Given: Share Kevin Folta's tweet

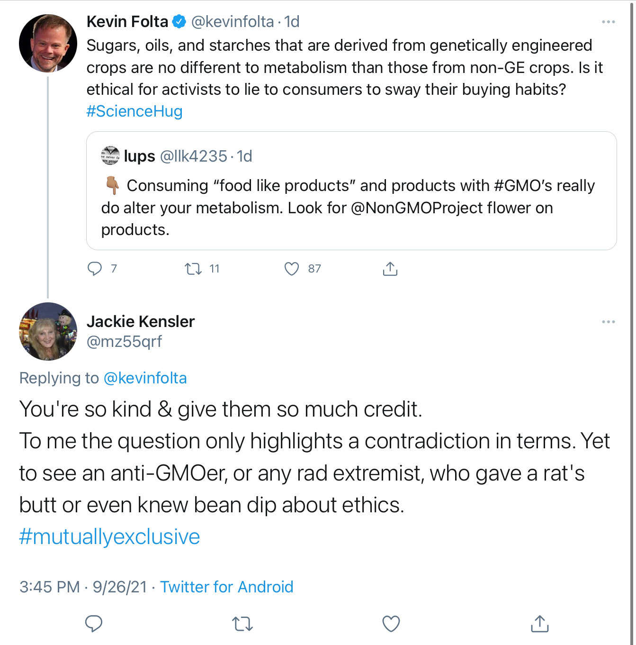Looking at the screenshot, I should (x=390, y=269).
